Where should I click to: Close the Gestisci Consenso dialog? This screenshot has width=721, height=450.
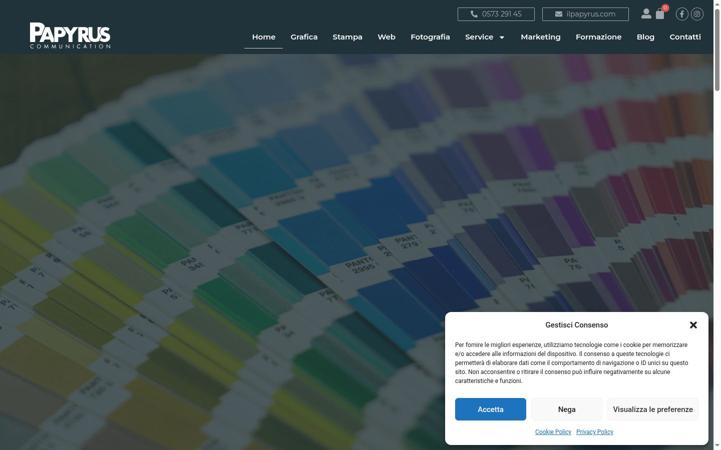tap(693, 325)
